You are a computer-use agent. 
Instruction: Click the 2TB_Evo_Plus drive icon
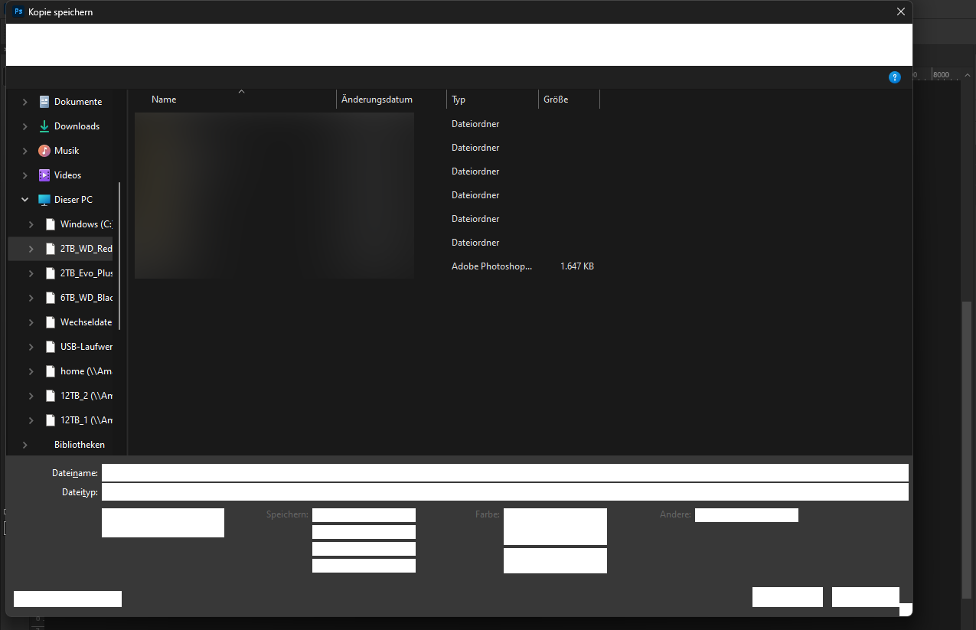click(x=51, y=273)
